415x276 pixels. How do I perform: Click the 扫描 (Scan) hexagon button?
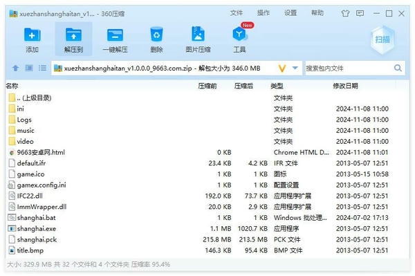click(382, 39)
